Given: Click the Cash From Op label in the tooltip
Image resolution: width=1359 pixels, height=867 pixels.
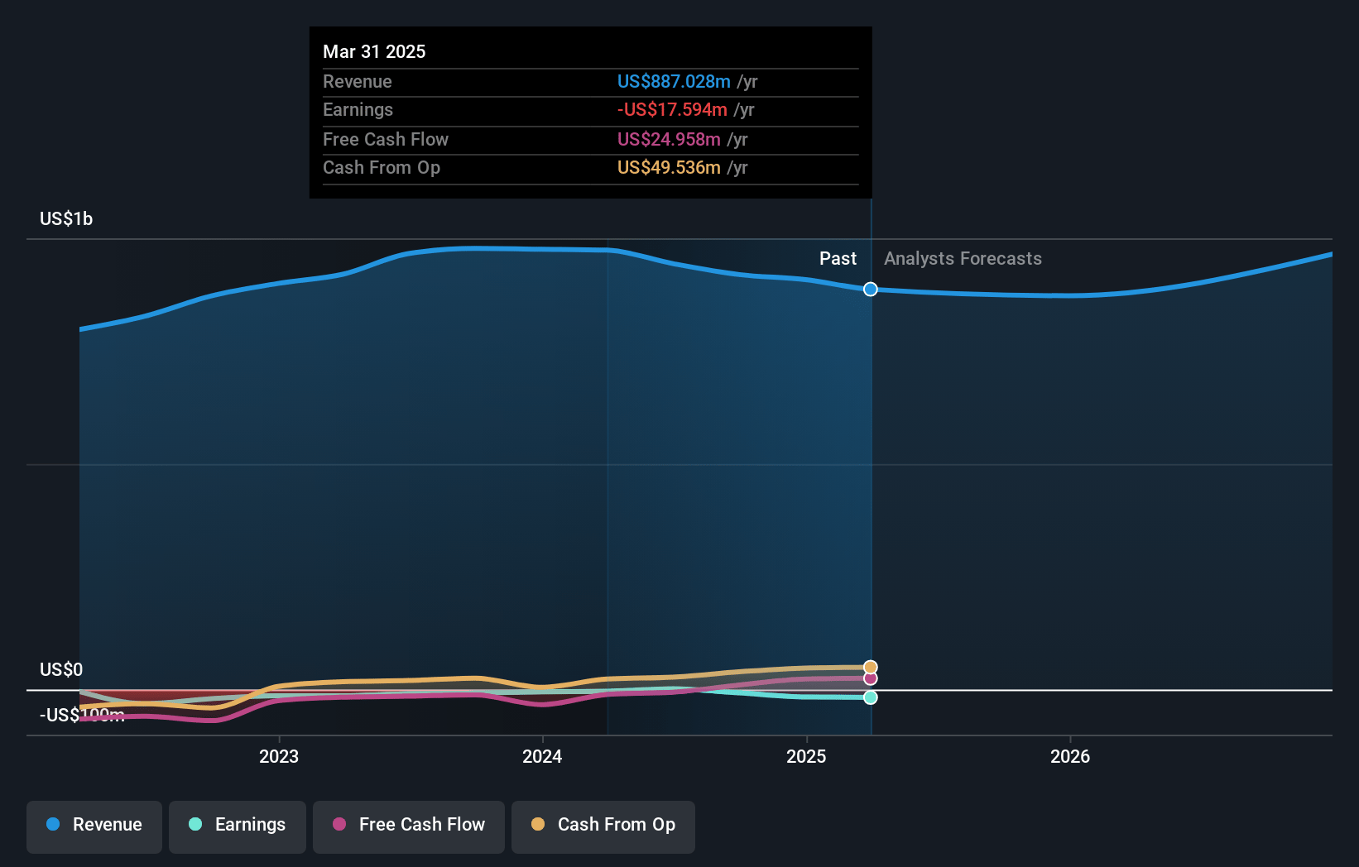Looking at the screenshot, I should (382, 167).
